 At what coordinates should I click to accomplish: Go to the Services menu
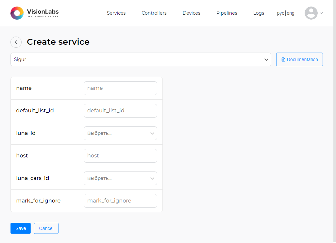tap(116, 13)
